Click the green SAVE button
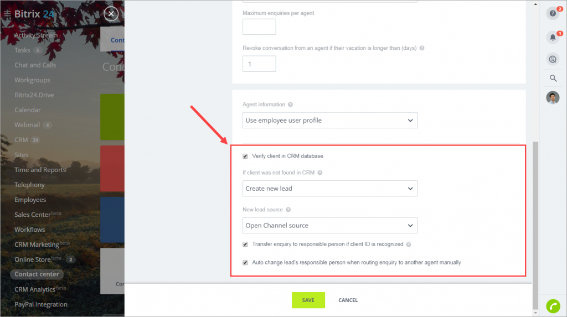Viewport: 567px width, 317px height. click(308, 300)
